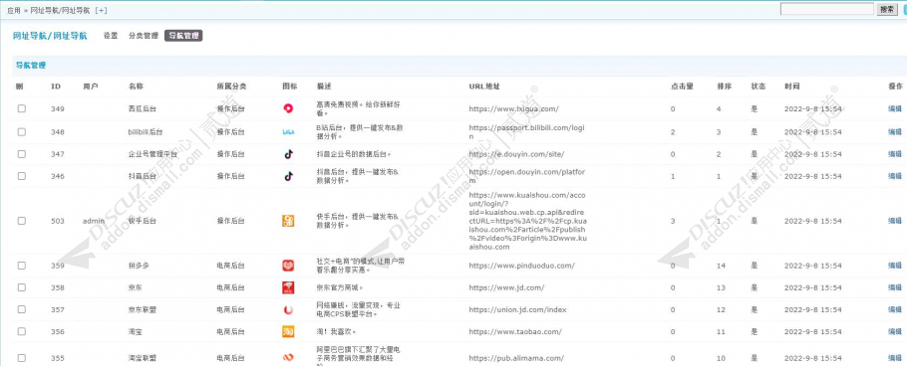Tick the checkbox for row ID 357
The width and height of the screenshot is (907, 366).
(21, 310)
